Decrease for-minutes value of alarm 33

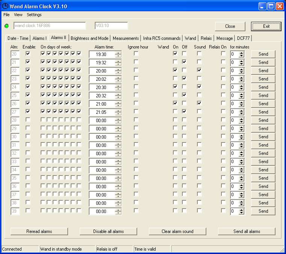tap(242, 163)
